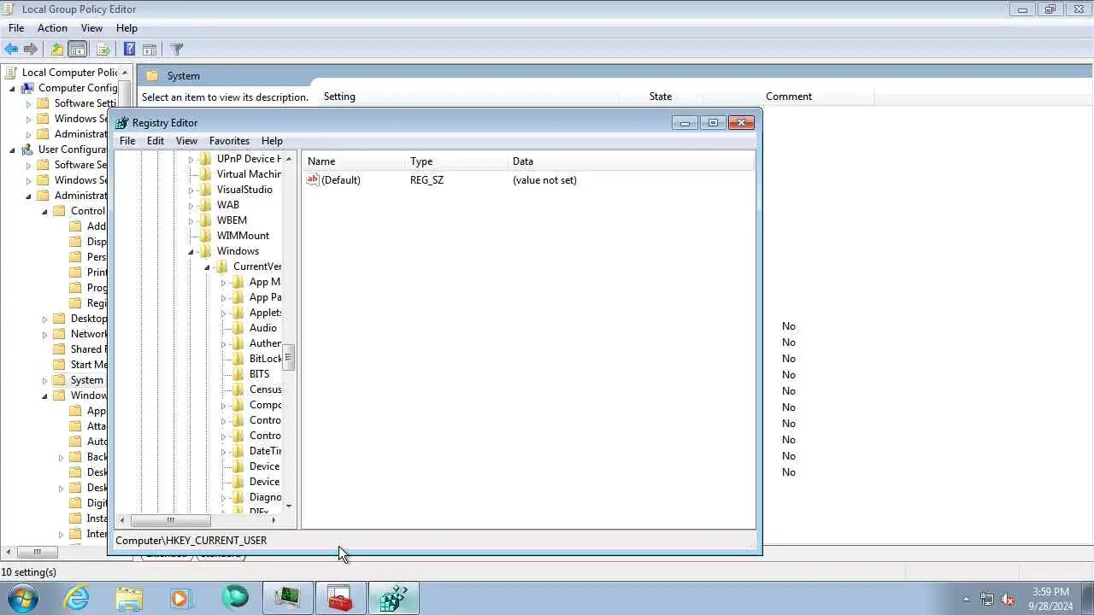Open Windows Explorer from taskbar
Screen dimensions: 1094x615
click(x=129, y=598)
